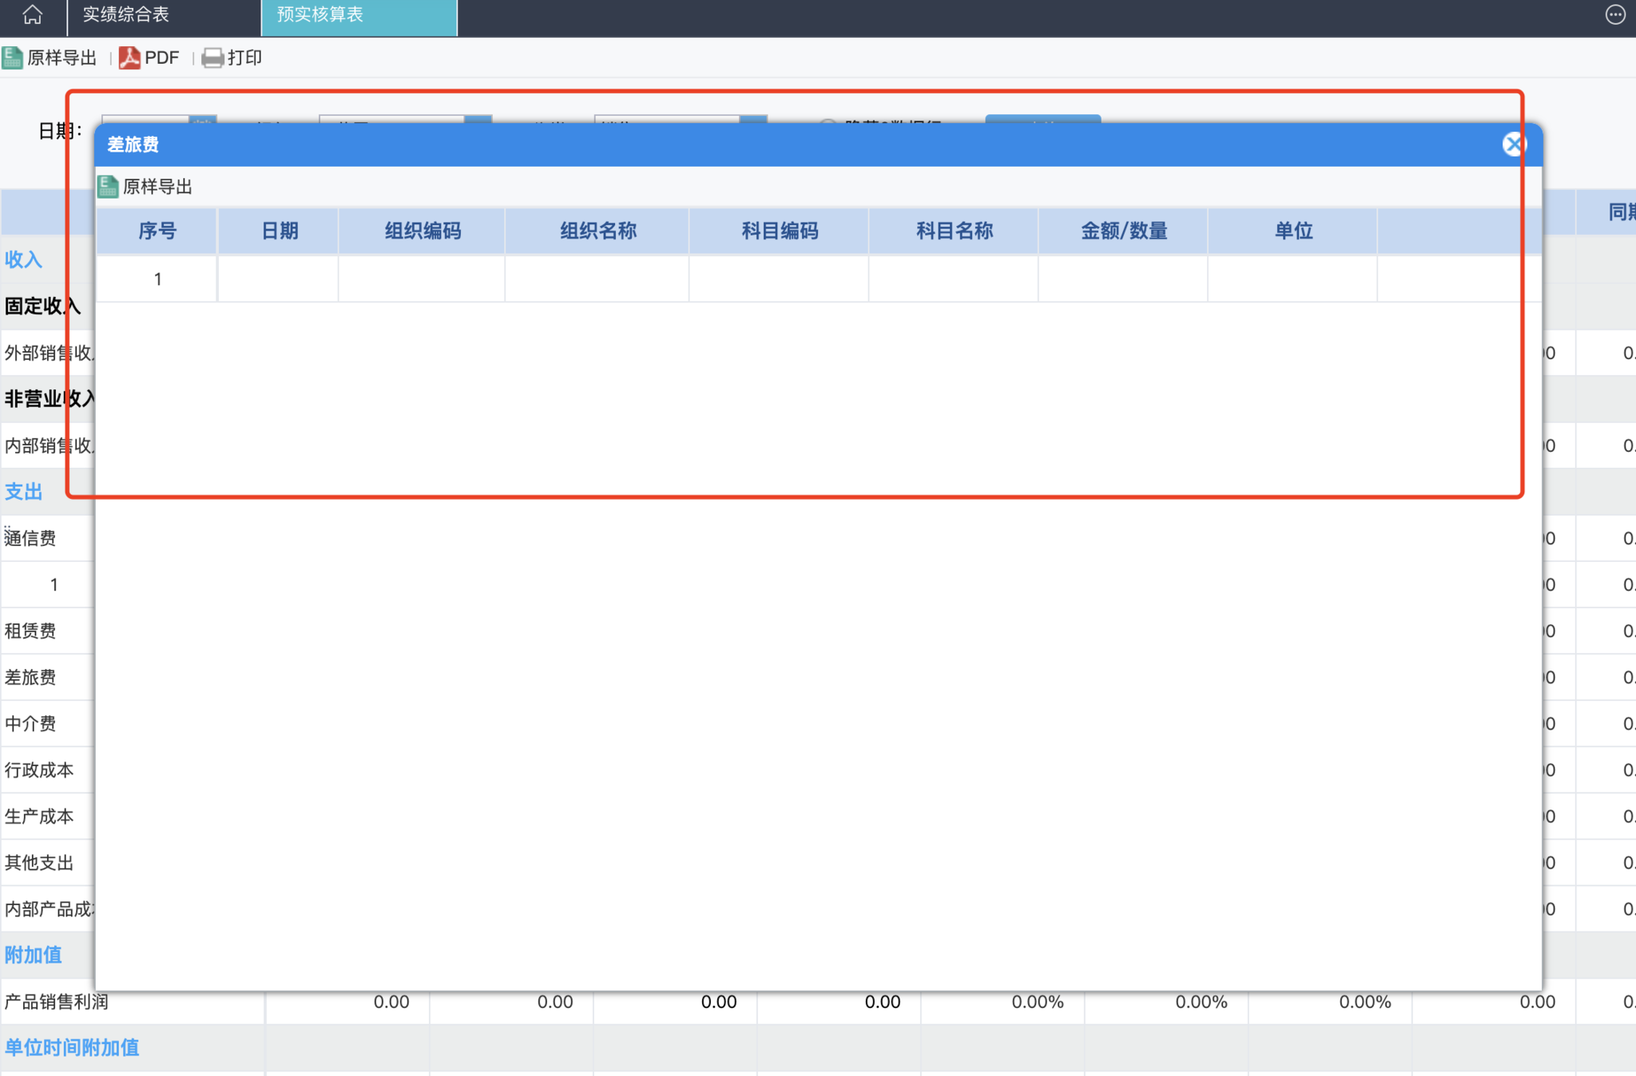Image resolution: width=1636 pixels, height=1076 pixels.
Task: Print the report with 打印
Action: pos(232,57)
